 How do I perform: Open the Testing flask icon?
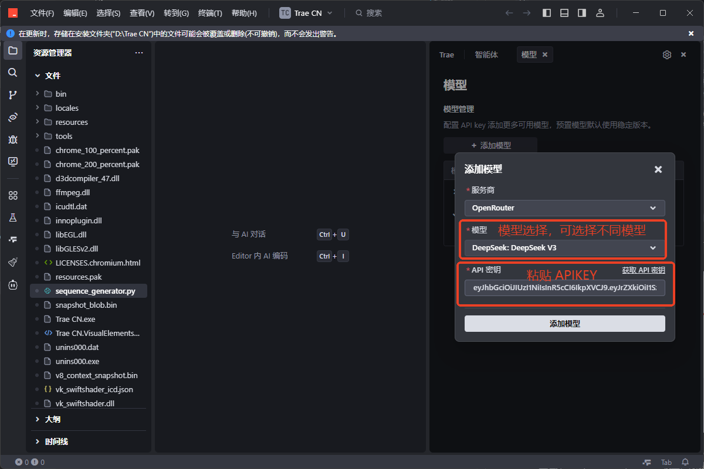(13, 217)
